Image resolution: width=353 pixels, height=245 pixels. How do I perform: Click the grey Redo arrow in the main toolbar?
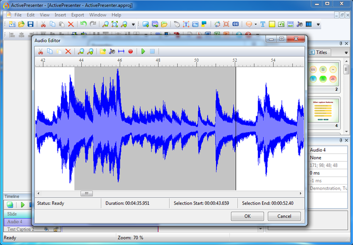(93, 24)
